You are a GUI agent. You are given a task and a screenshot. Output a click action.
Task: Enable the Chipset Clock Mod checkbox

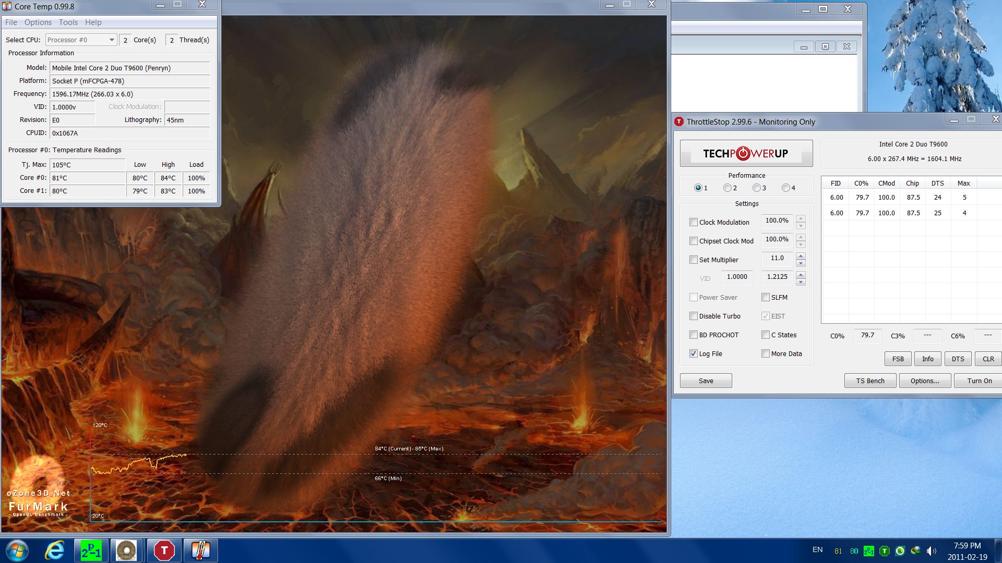coord(694,241)
